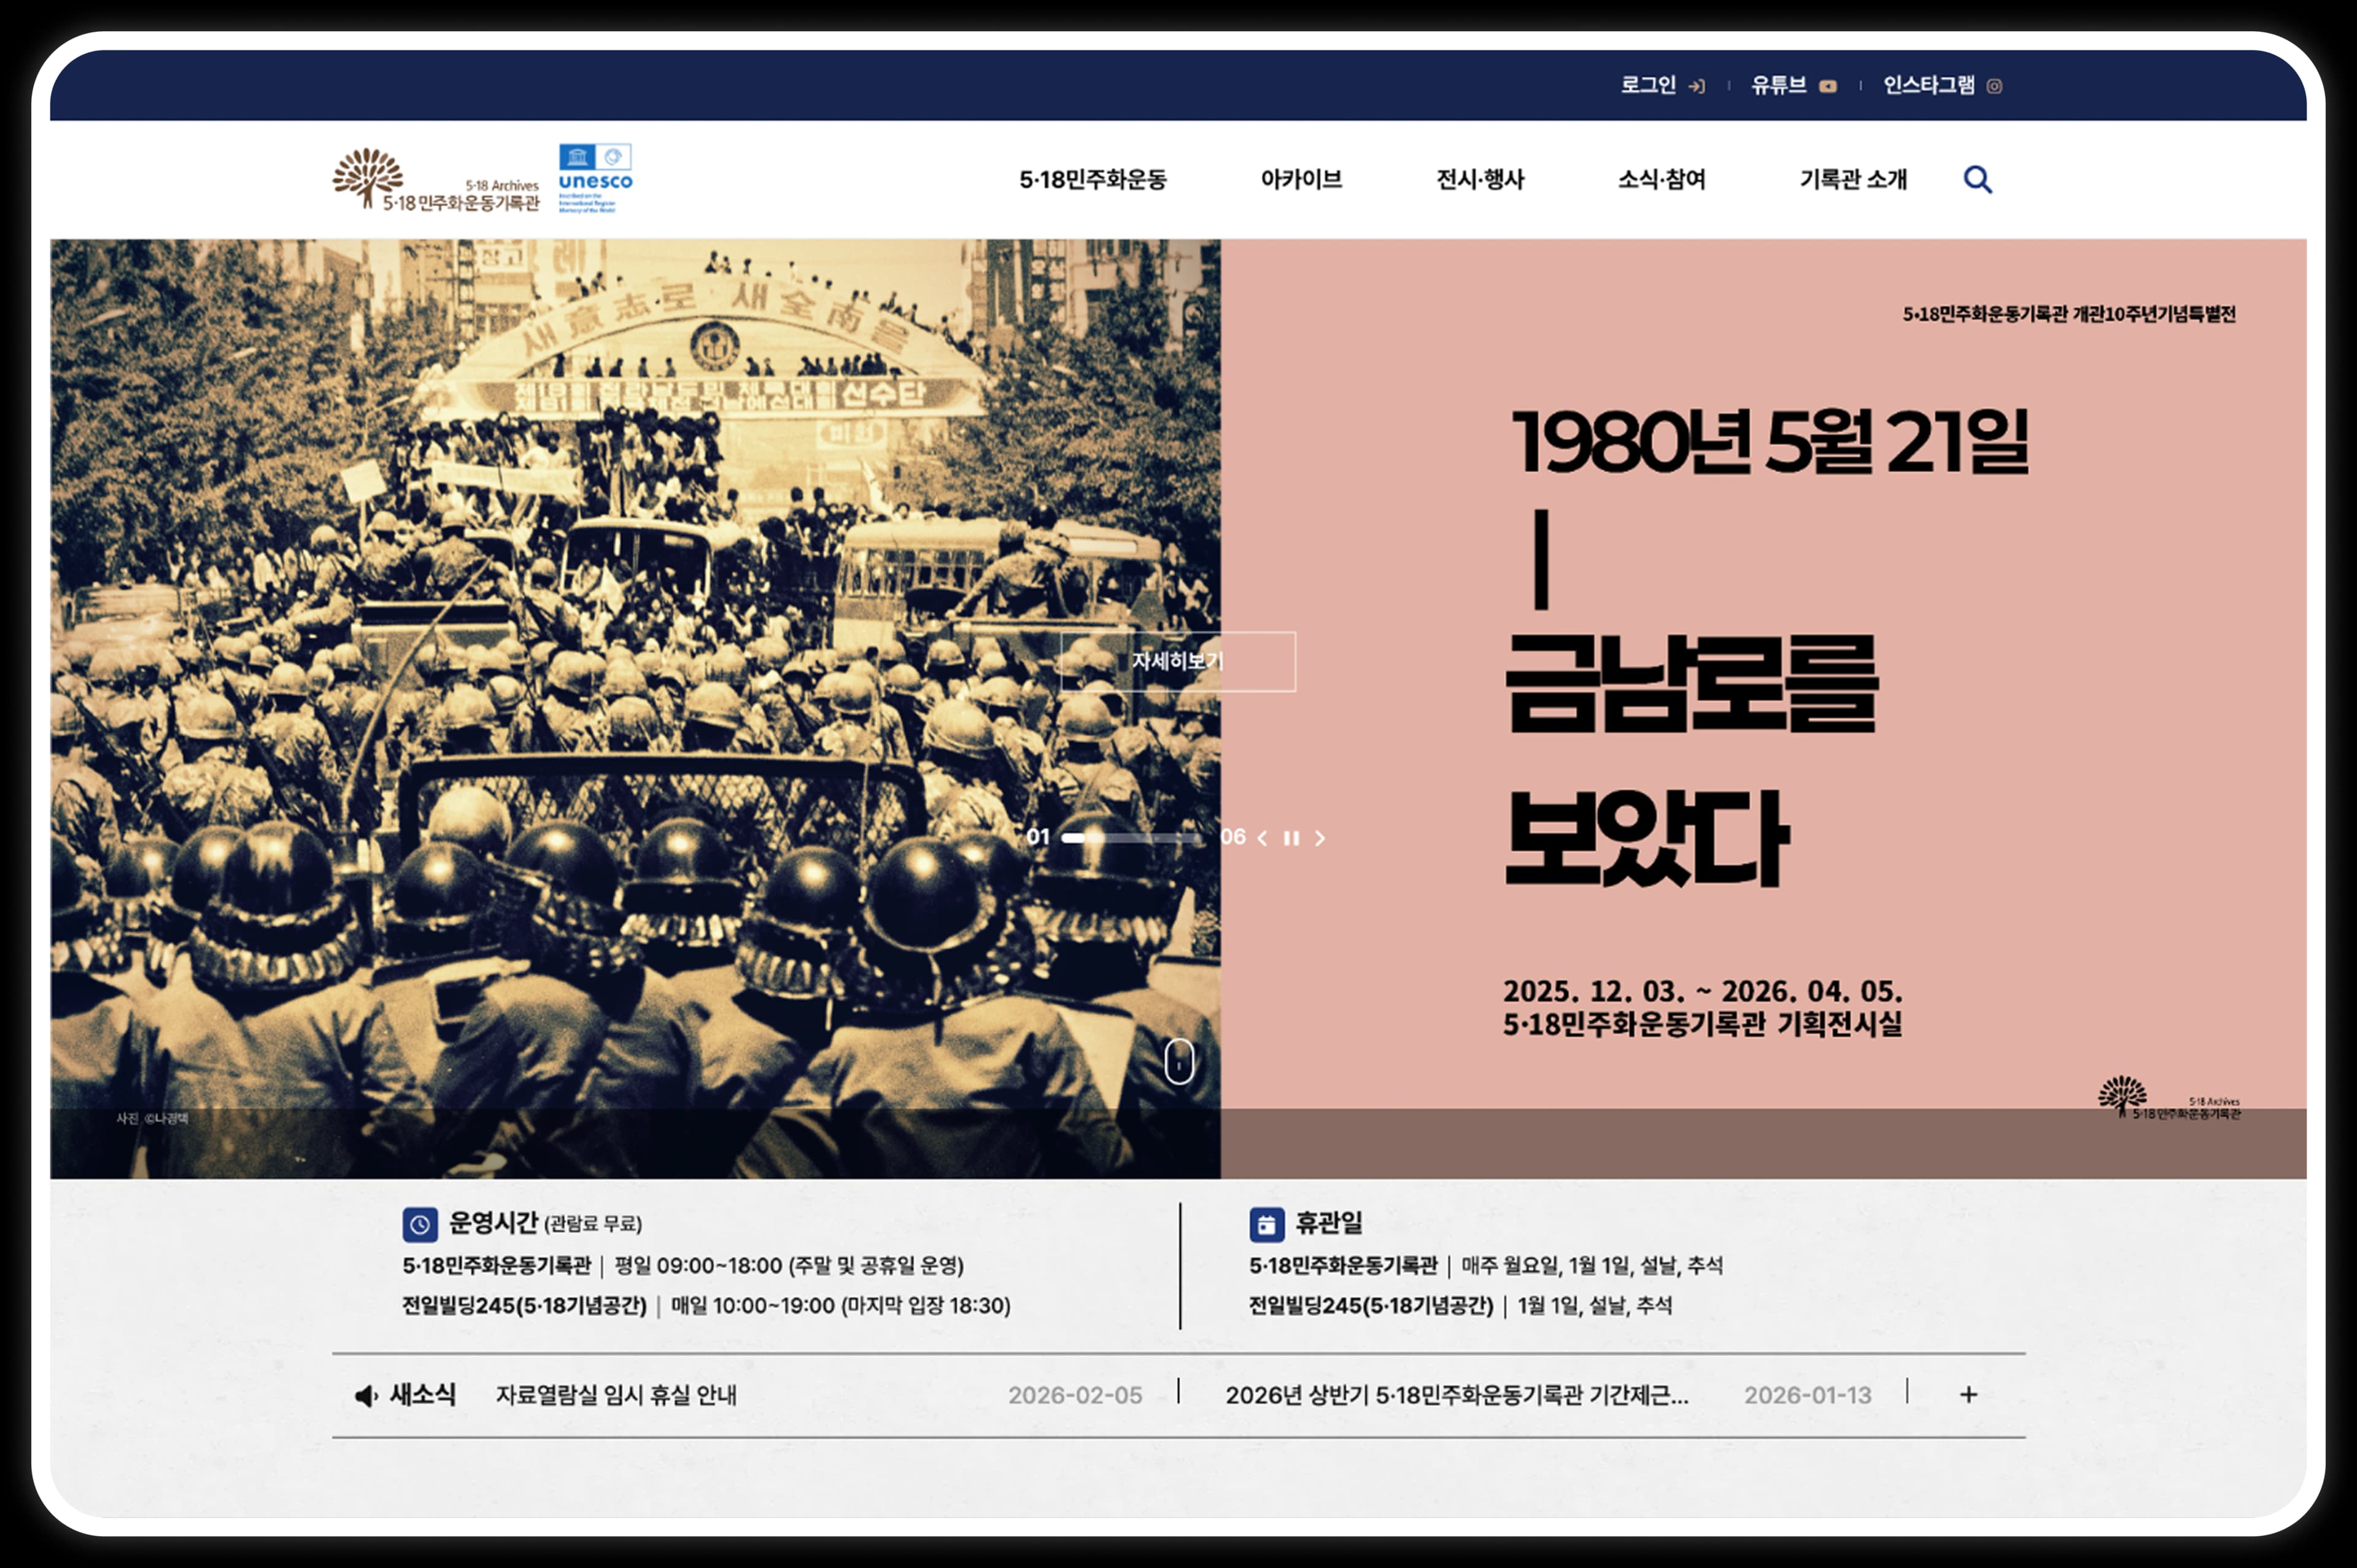The width and height of the screenshot is (2357, 1568).
Task: Pause the banner slideshow
Action: (1291, 838)
